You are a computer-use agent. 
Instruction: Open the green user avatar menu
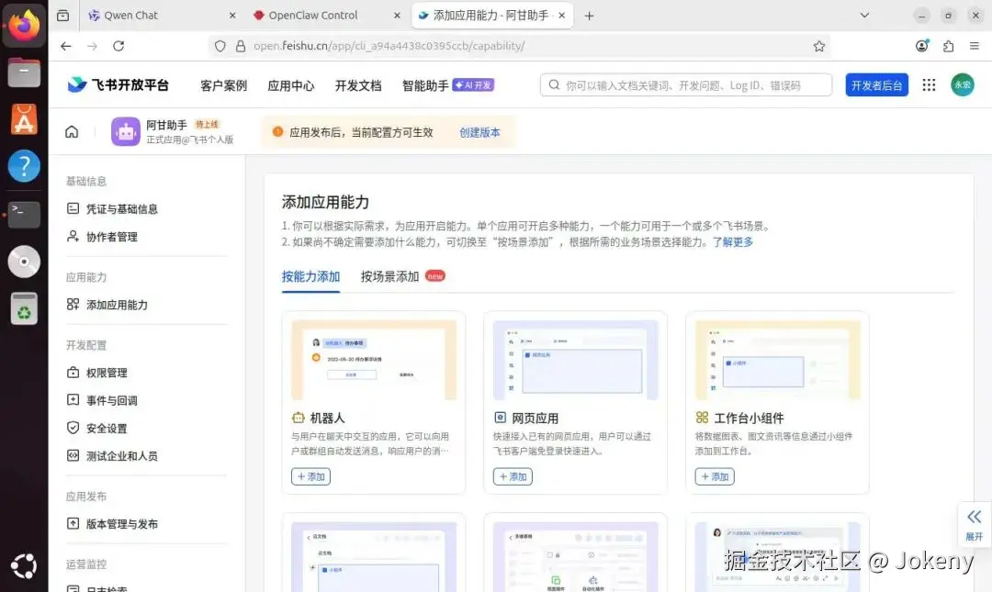(963, 84)
